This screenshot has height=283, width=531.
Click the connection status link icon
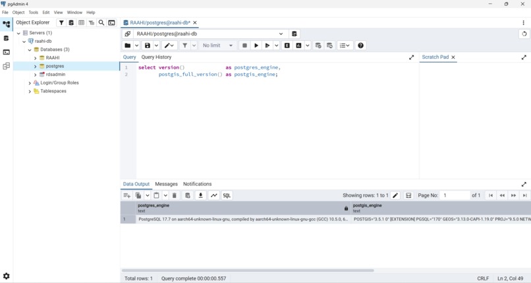coord(128,34)
